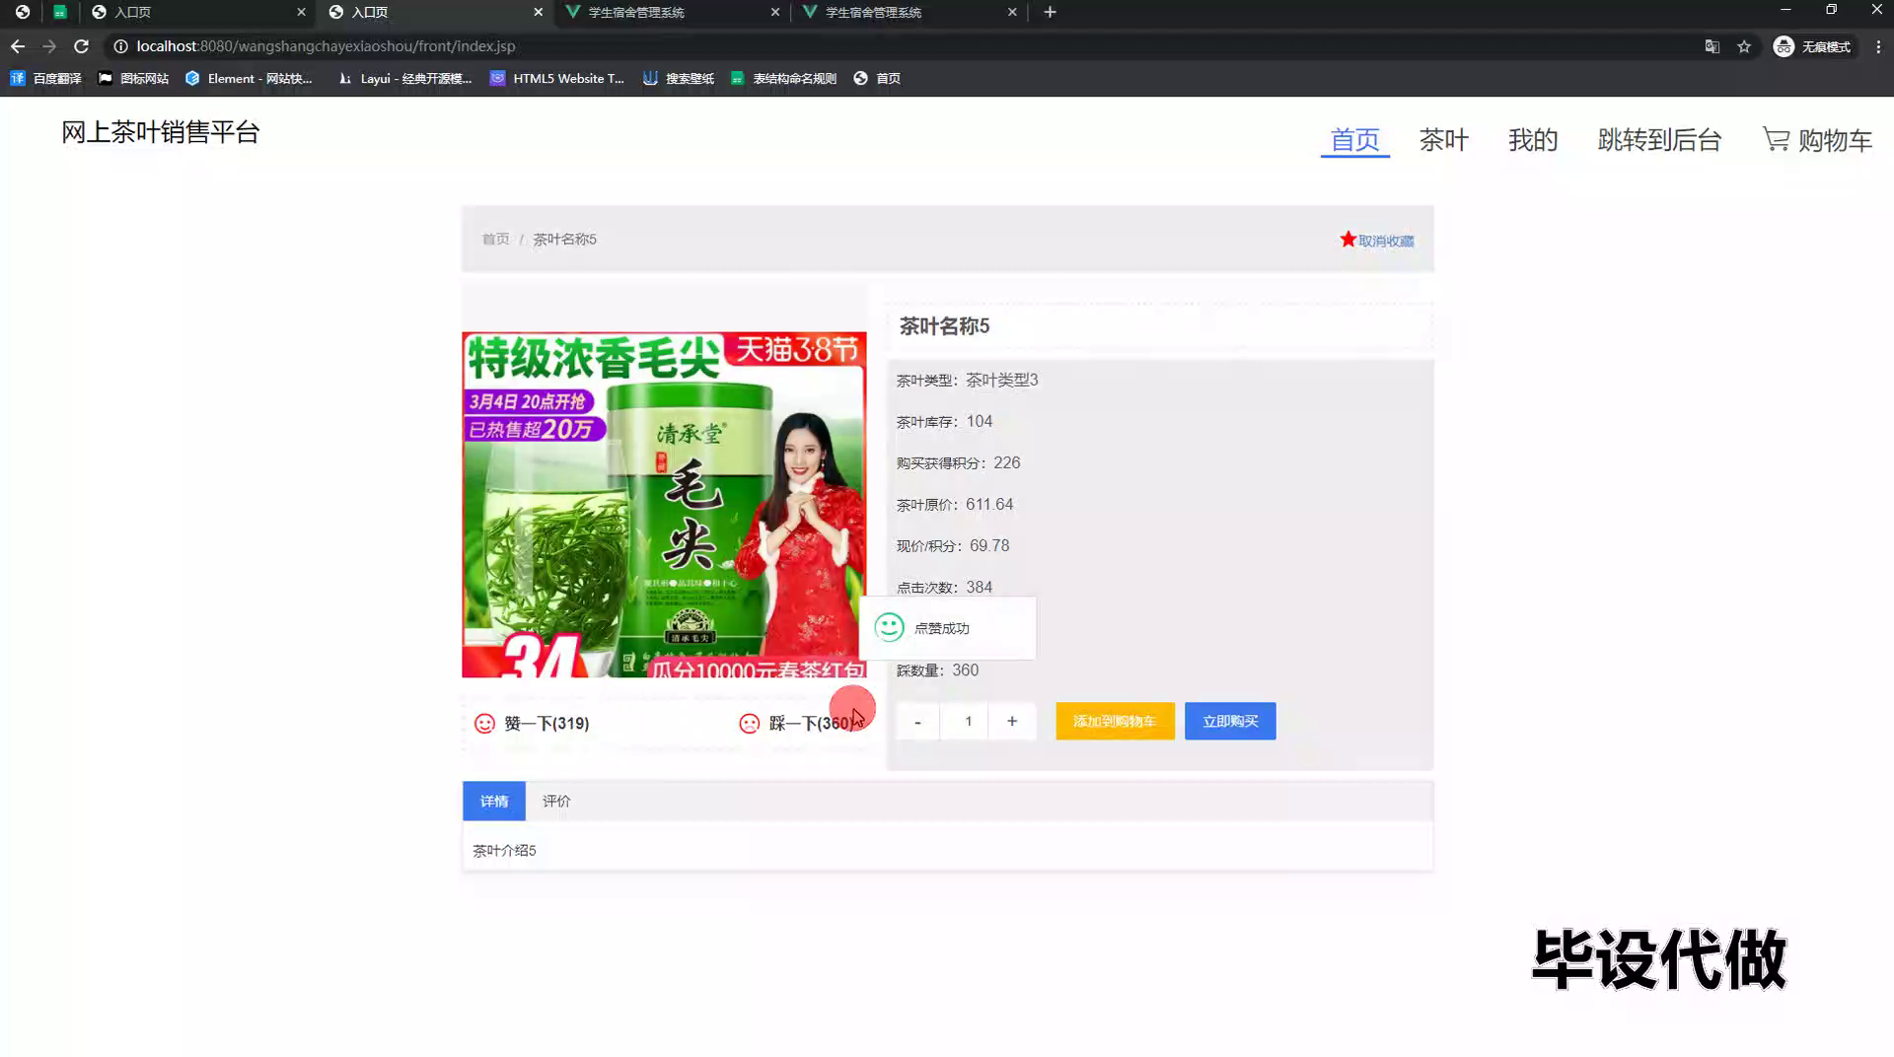Bookmark this page with star icon
This screenshot has width=1894, height=1057.
pyautogui.click(x=1744, y=46)
